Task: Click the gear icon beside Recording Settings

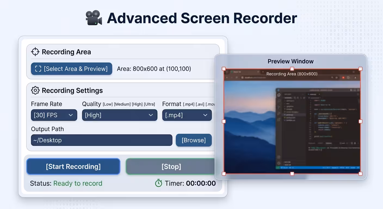Action: 35,90
